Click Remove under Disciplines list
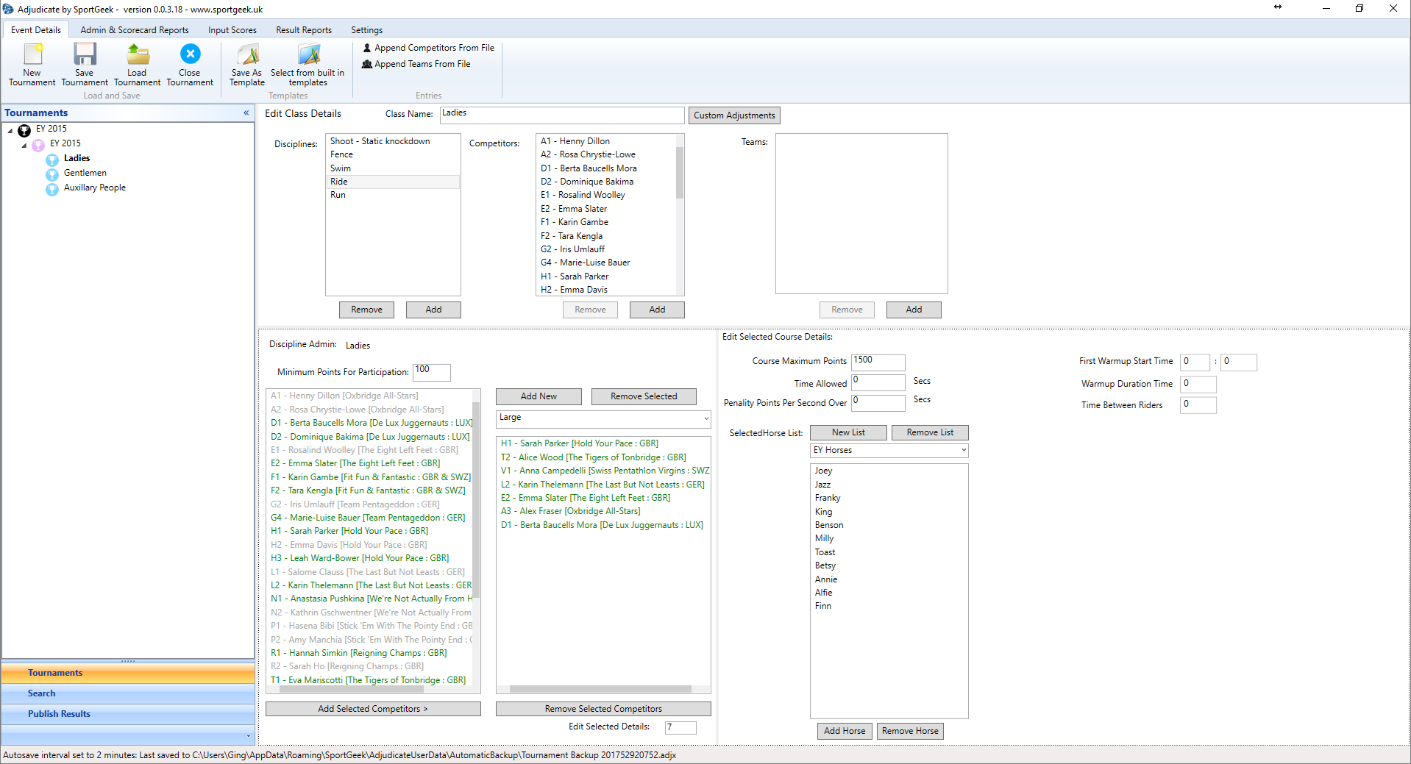The image size is (1411, 764). [x=366, y=310]
